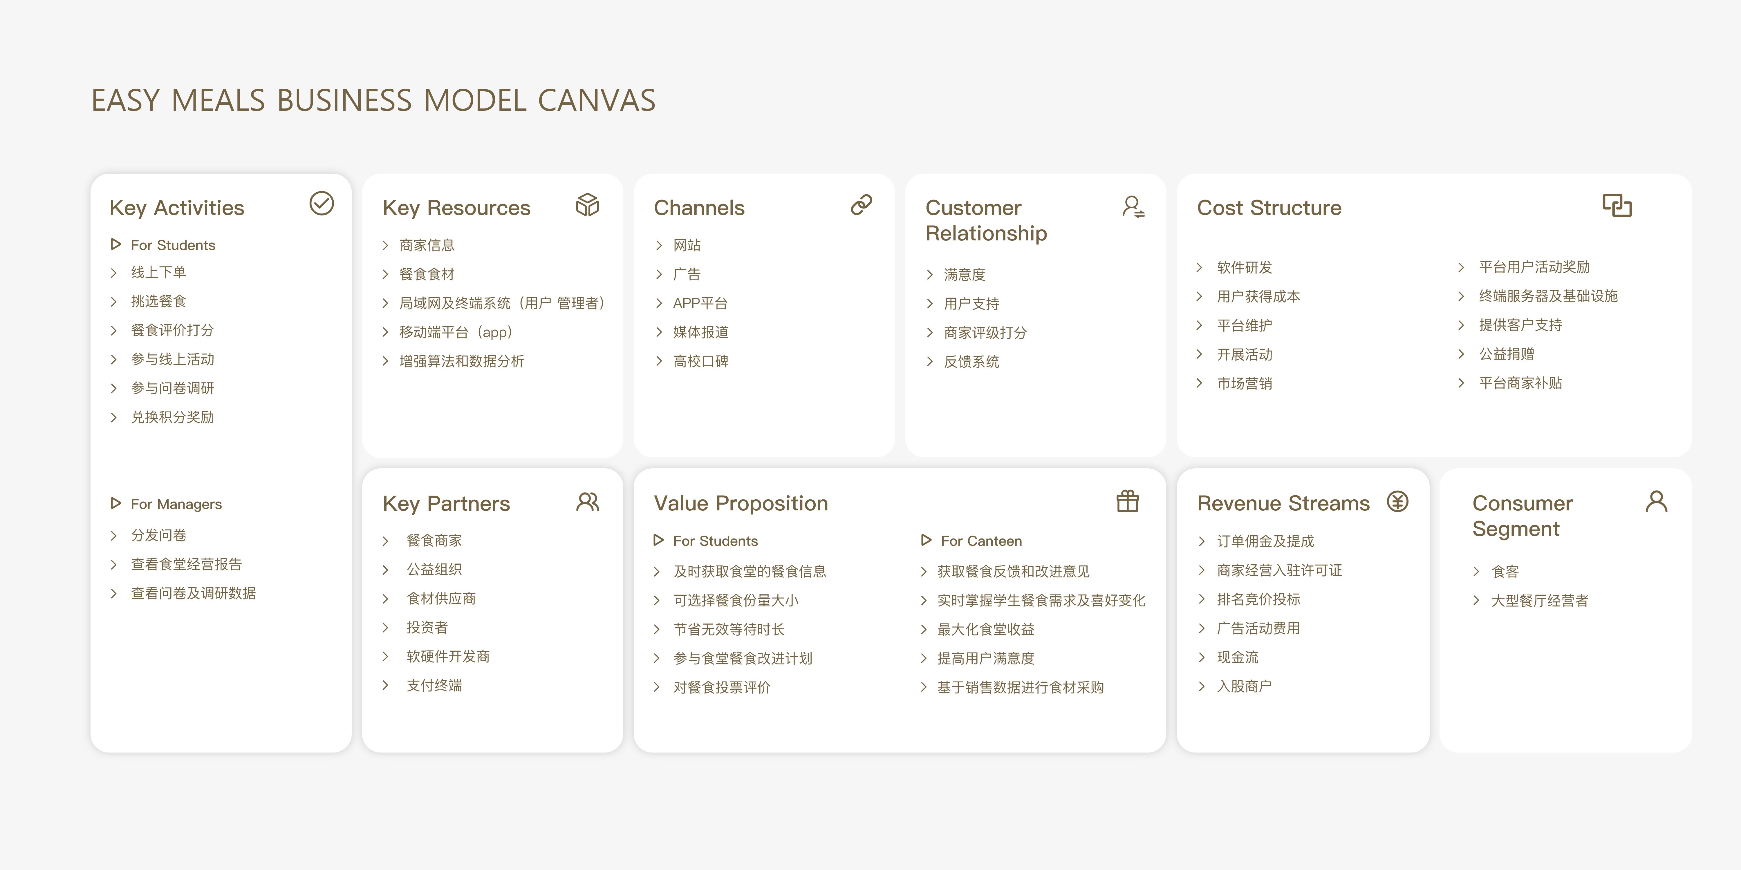Select 软件研发 in Cost Structure
This screenshot has height=870, width=1741.
1244,267
